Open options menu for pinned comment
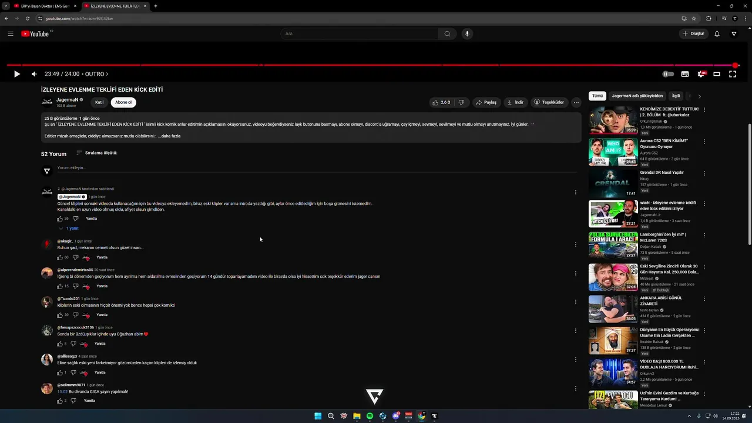The image size is (752, 423). [x=575, y=192]
